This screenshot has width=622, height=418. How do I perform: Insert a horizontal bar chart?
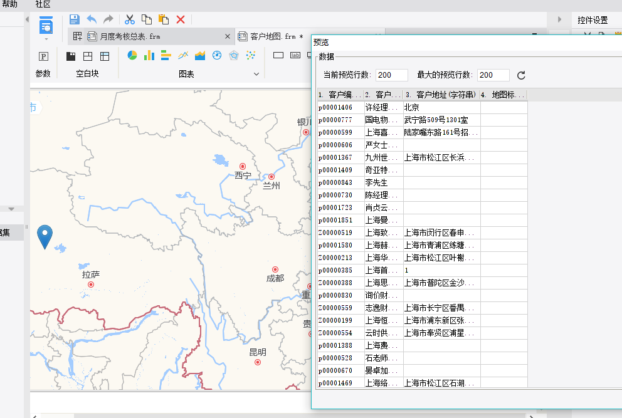[166, 55]
